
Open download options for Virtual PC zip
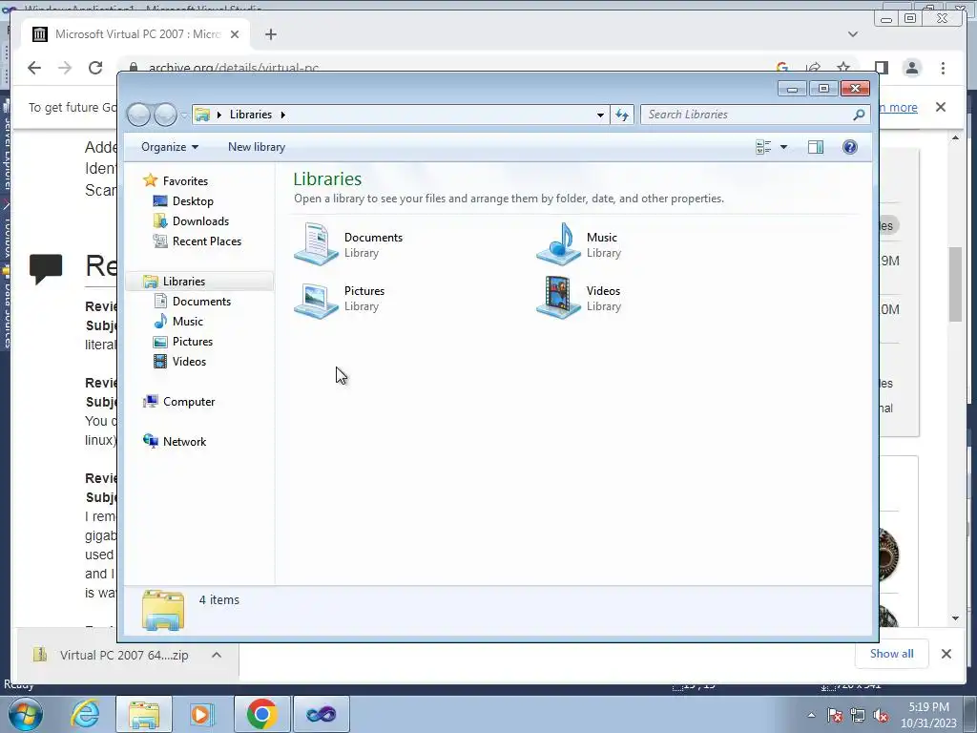click(x=217, y=655)
